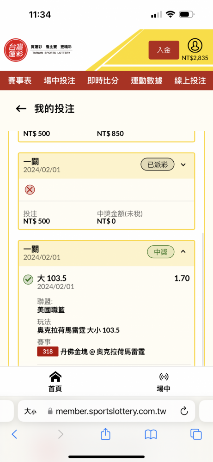213x462 pixels.
Task: Open the 大小 text size menu in the address bar
Action: 30,411
